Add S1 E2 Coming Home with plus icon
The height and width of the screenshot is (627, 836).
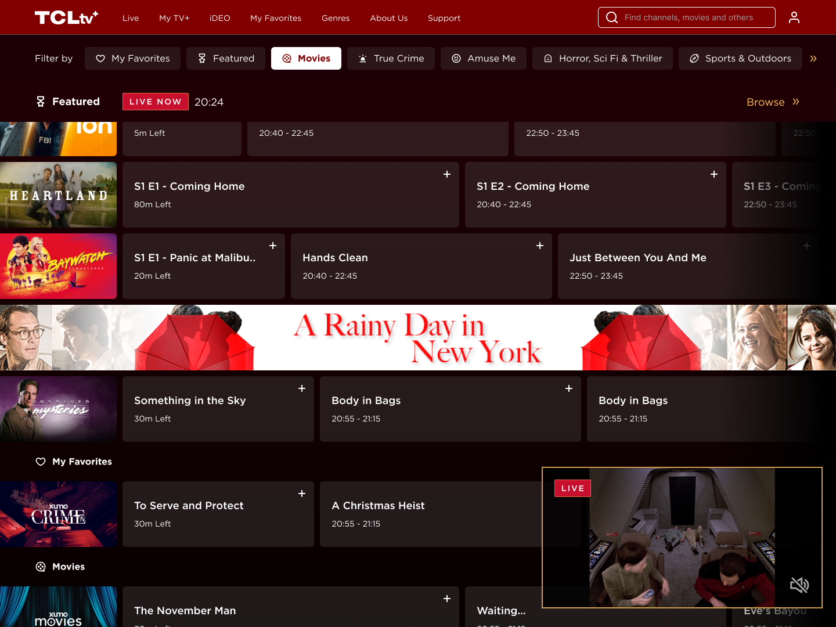714,174
